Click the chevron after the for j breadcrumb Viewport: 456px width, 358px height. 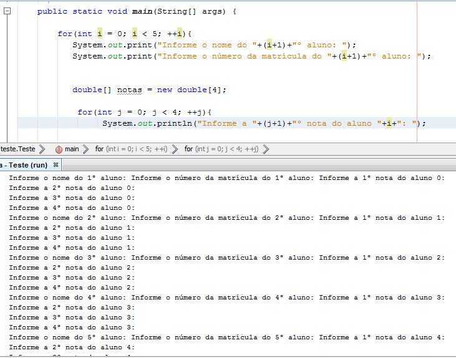click(266, 149)
